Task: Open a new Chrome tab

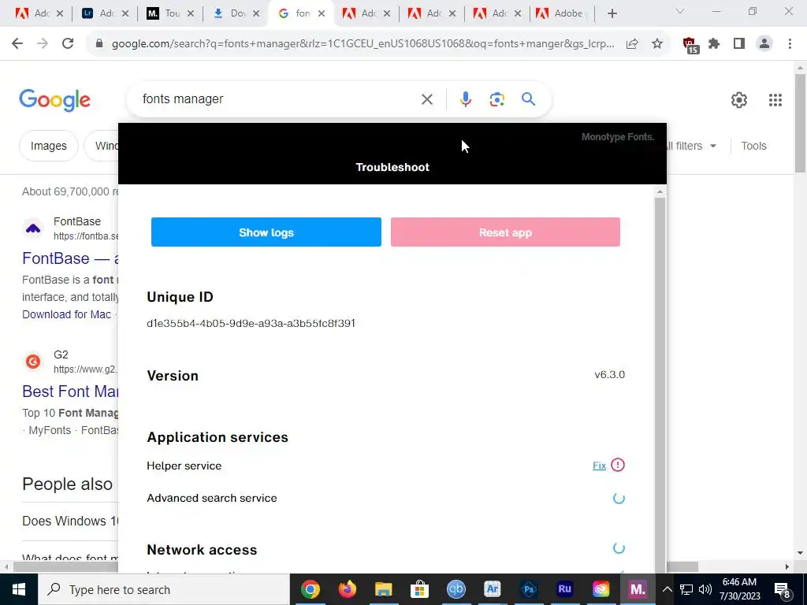Action: (x=612, y=13)
